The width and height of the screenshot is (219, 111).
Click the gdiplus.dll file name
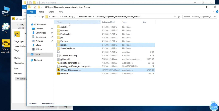coord(65,59)
